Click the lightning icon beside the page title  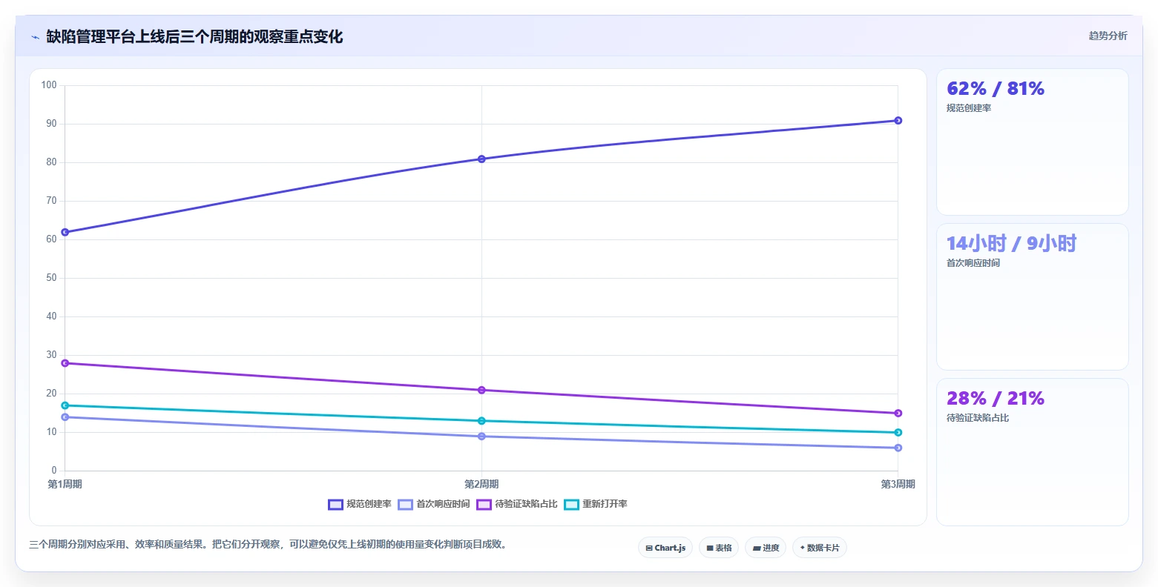click(35, 37)
